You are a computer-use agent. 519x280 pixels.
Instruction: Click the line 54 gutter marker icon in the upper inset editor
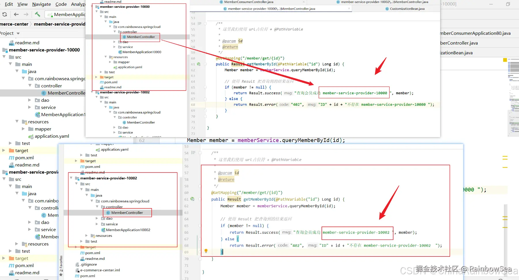point(199,24)
